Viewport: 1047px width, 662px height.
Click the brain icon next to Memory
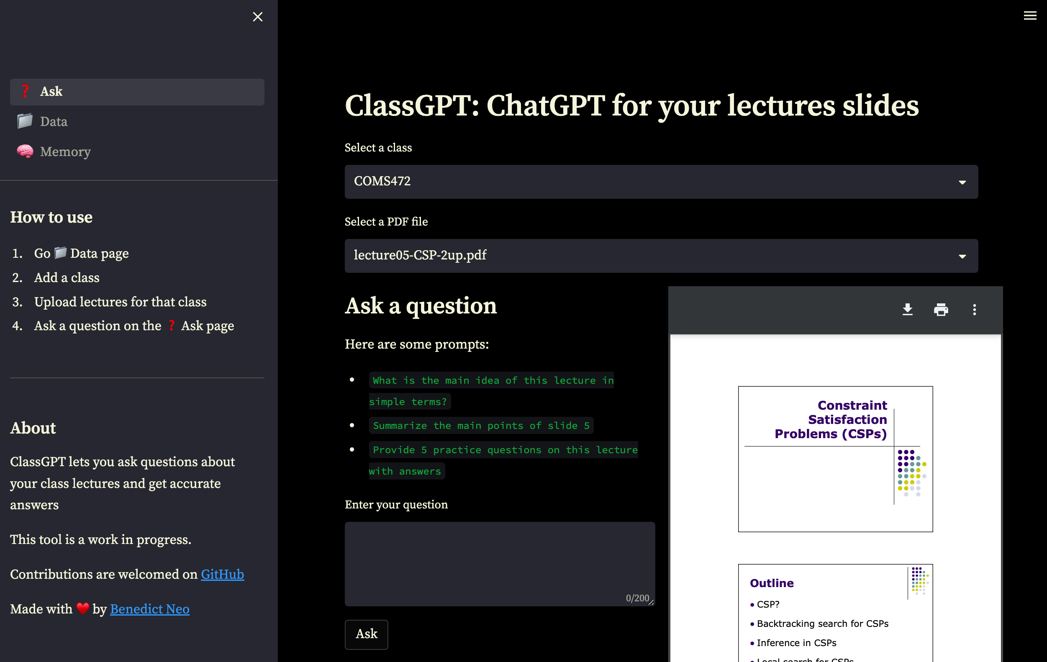[25, 151]
